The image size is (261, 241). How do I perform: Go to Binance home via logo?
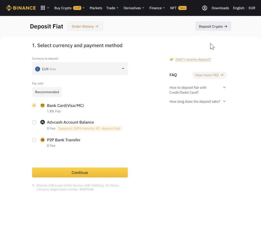pos(21,8)
